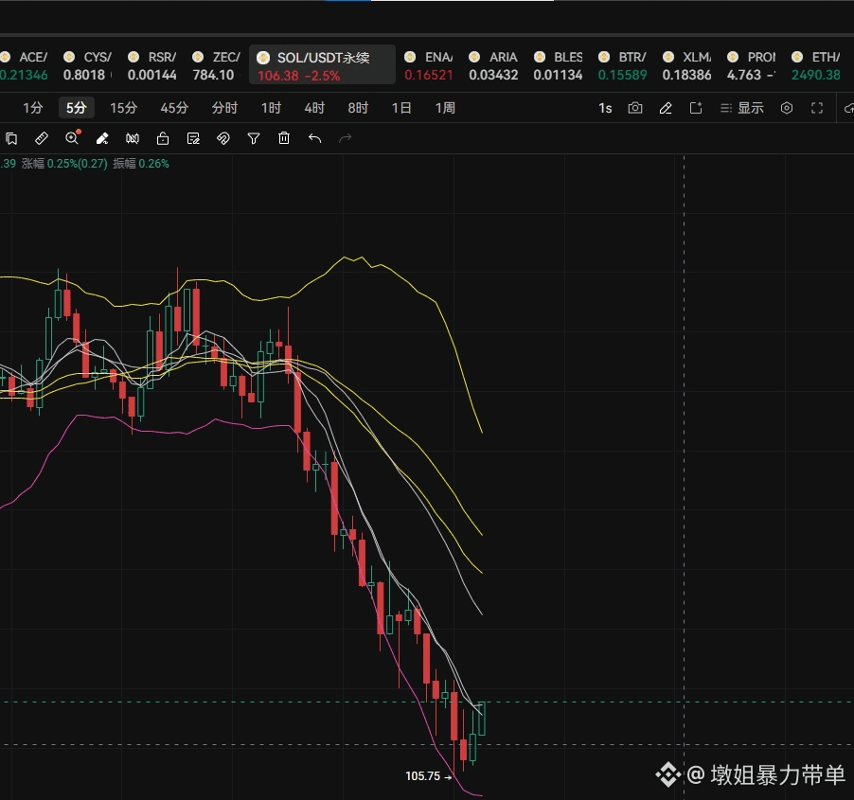Open the note edit tool icon
Image resolution: width=854 pixels, height=800 pixels.
tap(193, 138)
